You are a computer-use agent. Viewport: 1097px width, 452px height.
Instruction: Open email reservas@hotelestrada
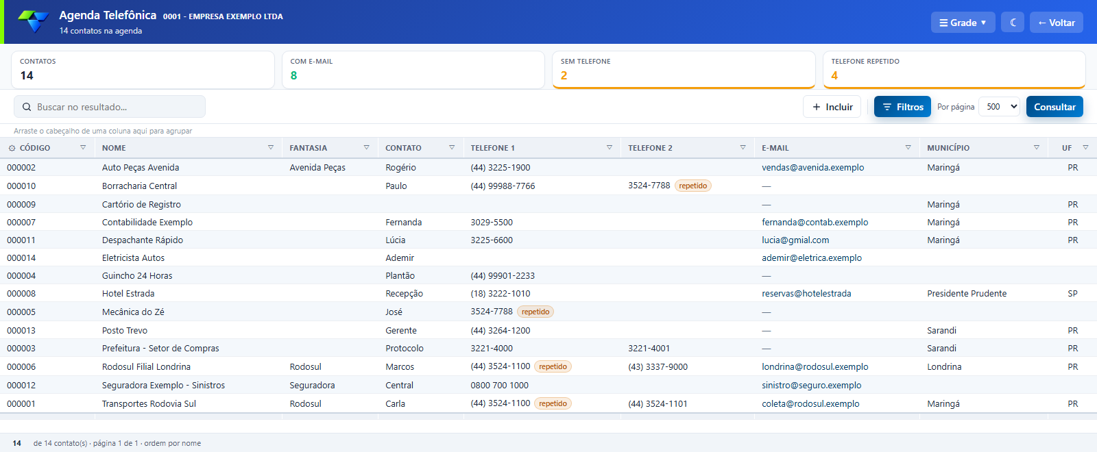pyautogui.click(x=806, y=293)
